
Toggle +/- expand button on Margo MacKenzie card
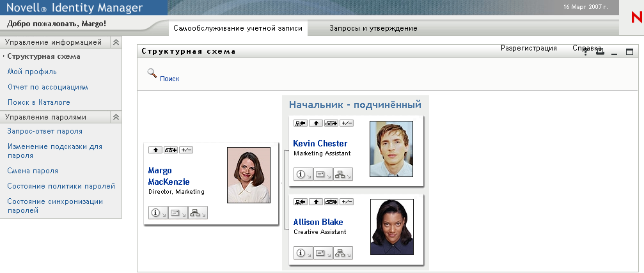click(186, 150)
